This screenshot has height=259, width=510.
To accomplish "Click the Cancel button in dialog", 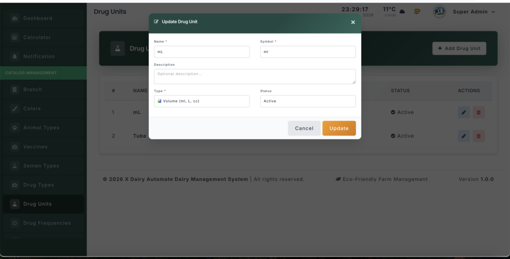I will 304,128.
